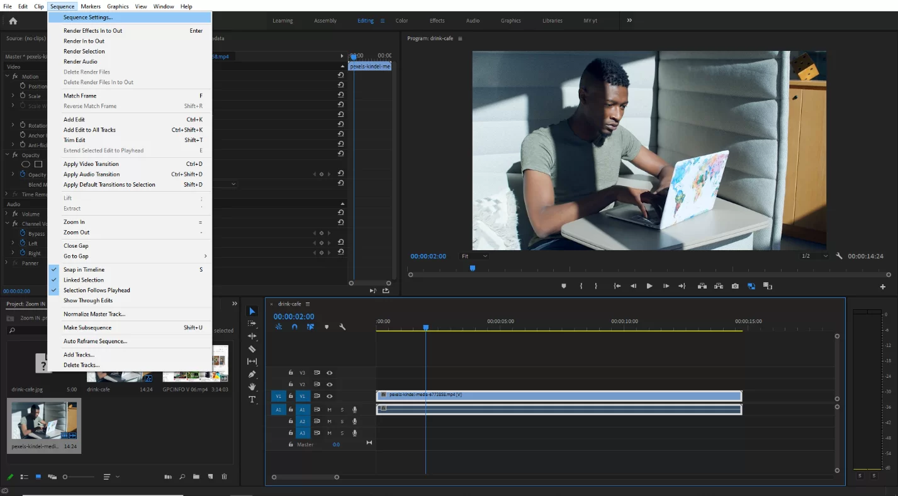Open Project panel sort icons dropdown
The height and width of the screenshot is (496, 898).
(x=111, y=477)
